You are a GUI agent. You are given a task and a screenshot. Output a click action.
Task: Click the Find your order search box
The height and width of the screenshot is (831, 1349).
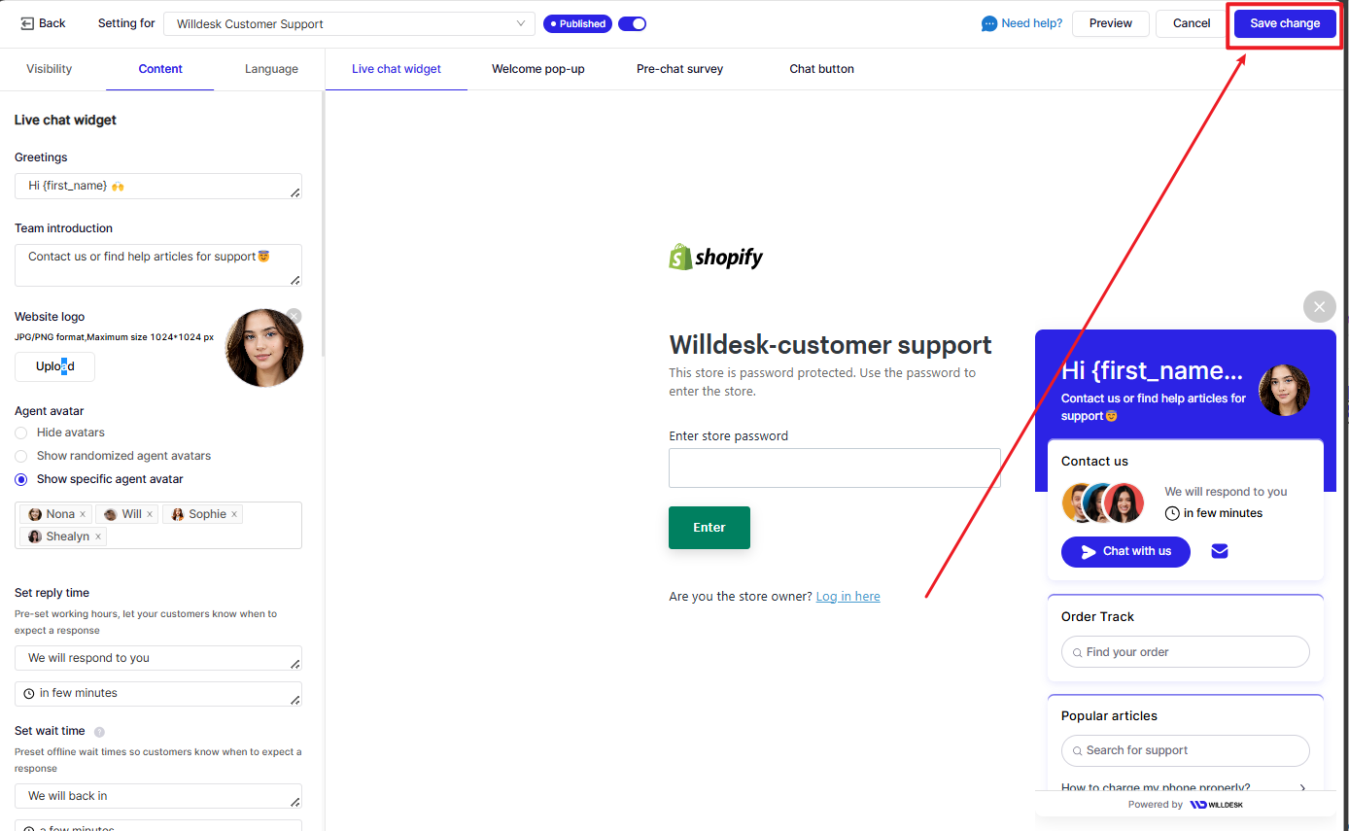tap(1186, 652)
